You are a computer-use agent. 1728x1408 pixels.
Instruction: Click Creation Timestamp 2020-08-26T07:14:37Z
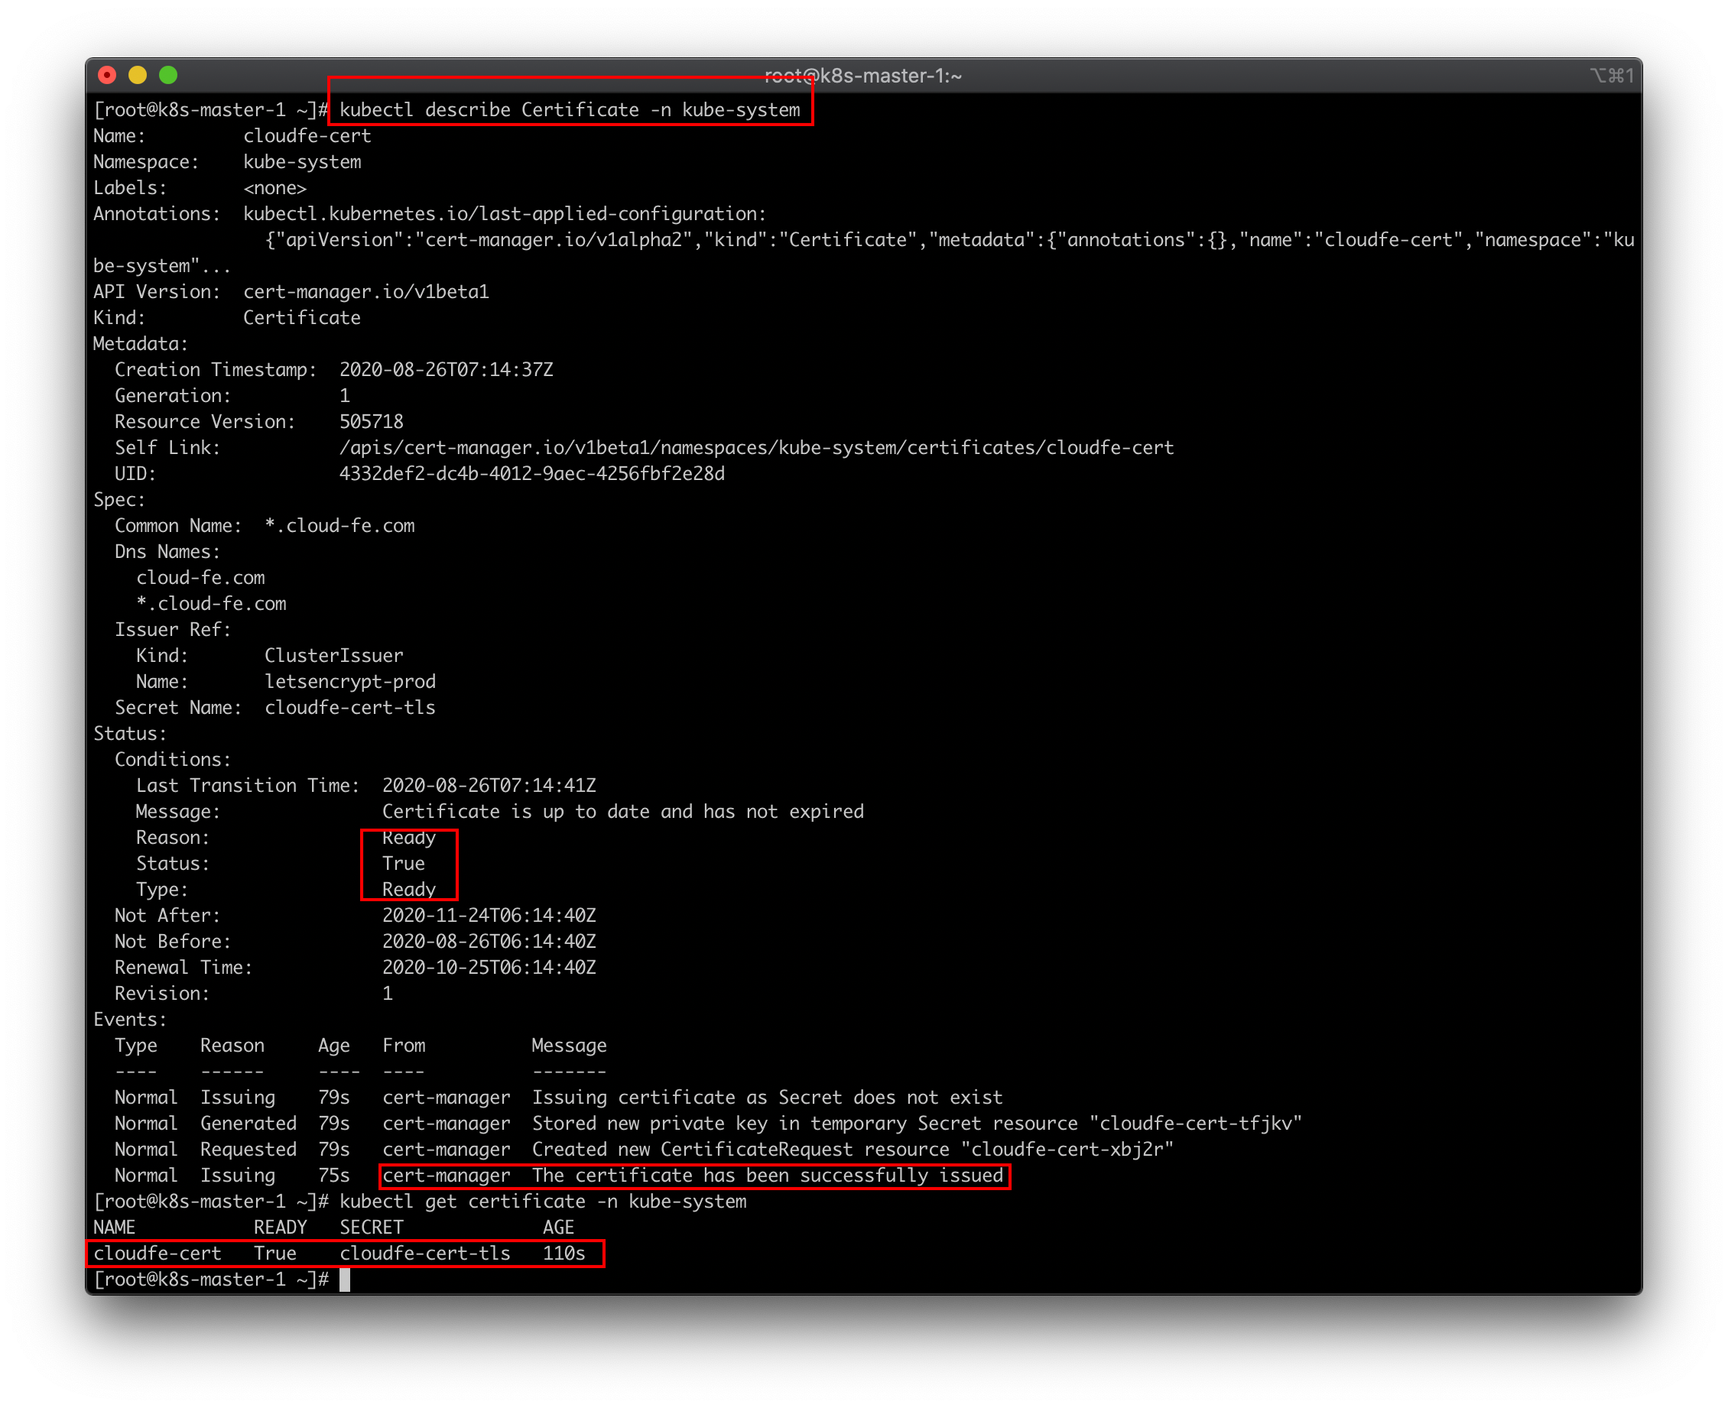(x=447, y=370)
